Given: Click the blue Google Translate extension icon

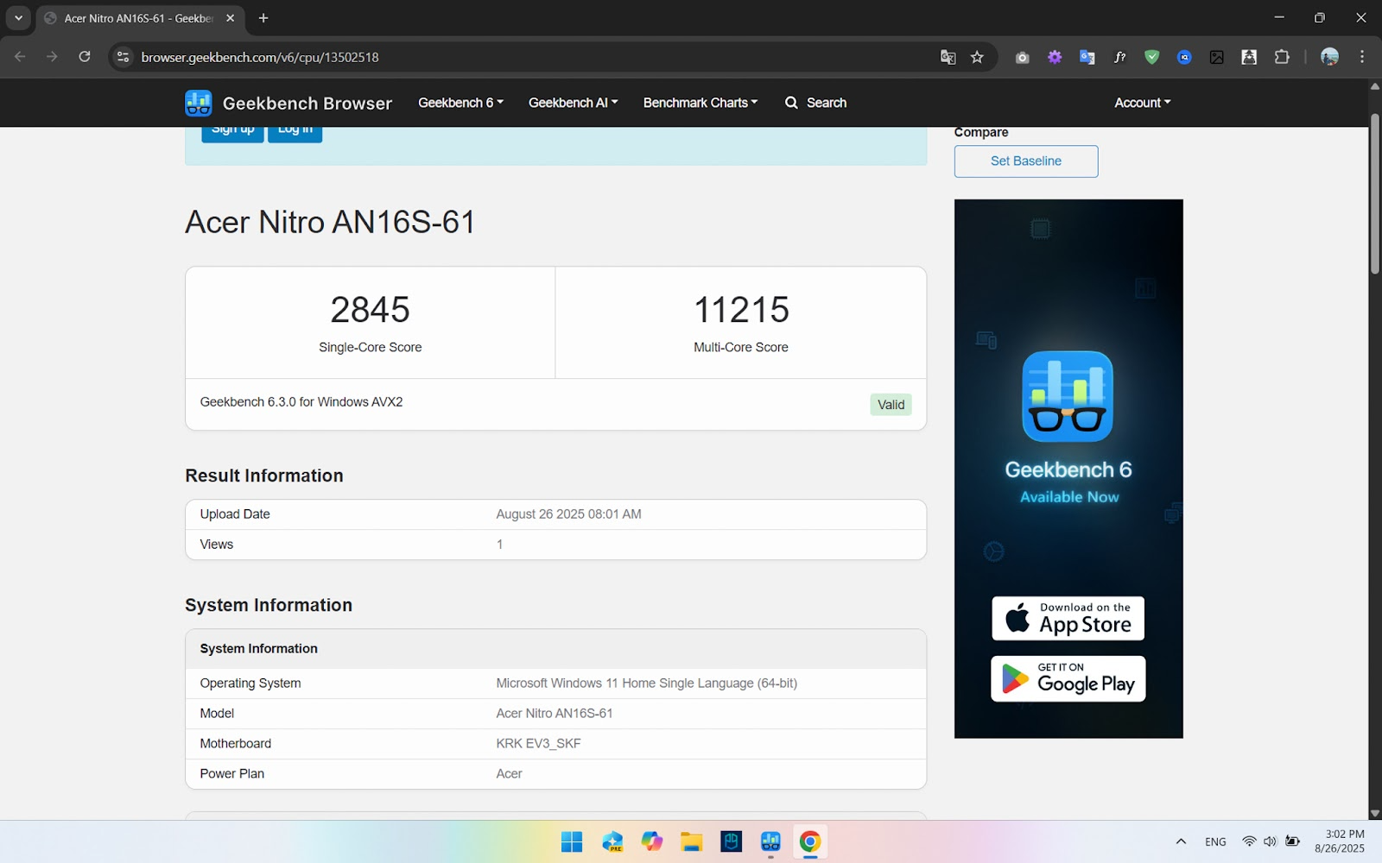Looking at the screenshot, I should click(x=1087, y=57).
